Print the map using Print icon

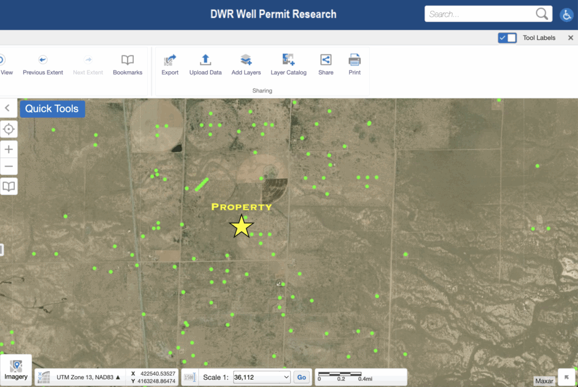pyautogui.click(x=354, y=60)
